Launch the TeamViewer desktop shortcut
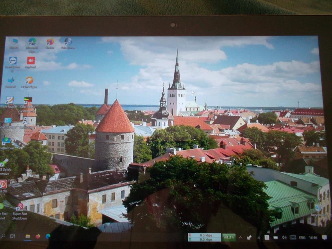332x249 pixels. 13,64
